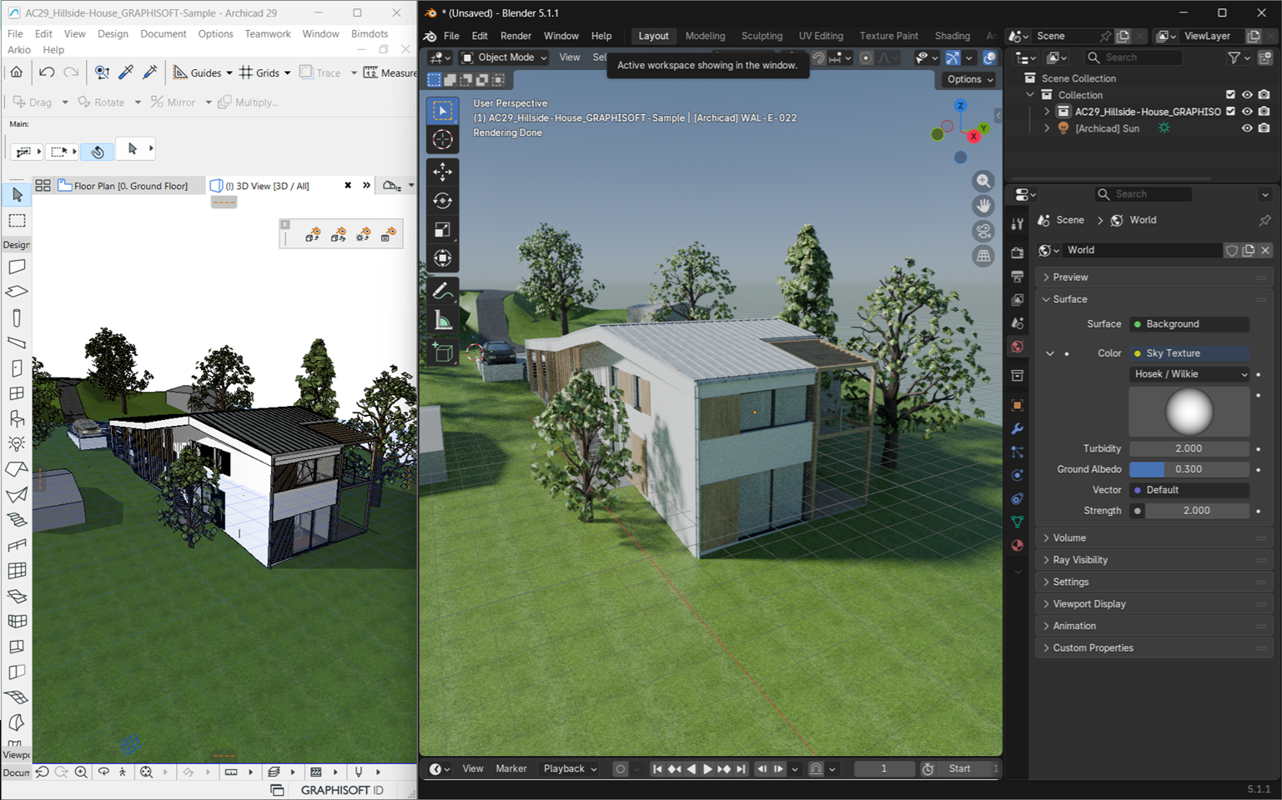Hide AC29_Hillside-House collection with eye icon
The width and height of the screenshot is (1282, 800).
pos(1247,112)
